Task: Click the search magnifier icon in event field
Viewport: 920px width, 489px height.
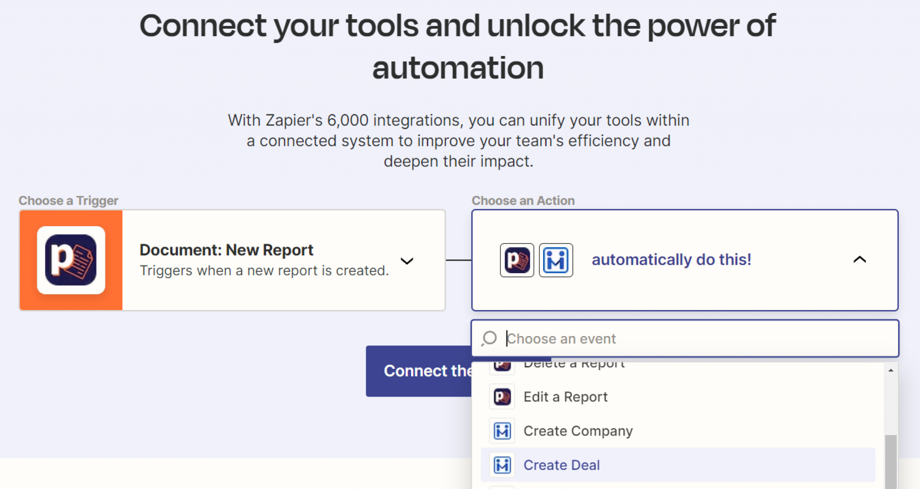Action: (x=489, y=338)
